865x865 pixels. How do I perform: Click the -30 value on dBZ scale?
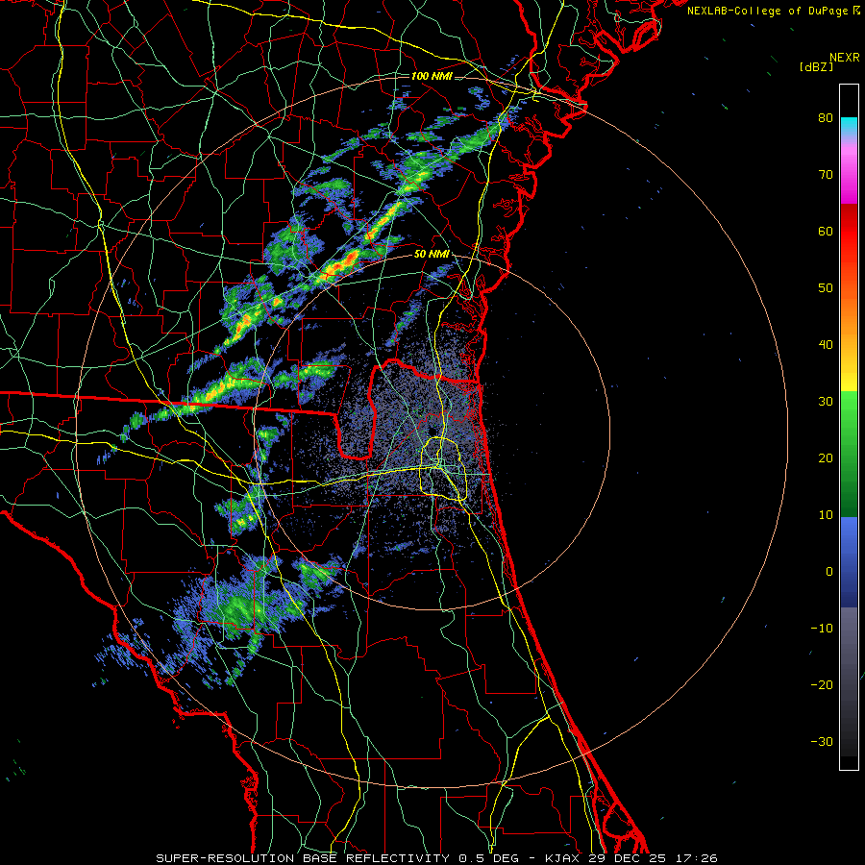coord(822,741)
